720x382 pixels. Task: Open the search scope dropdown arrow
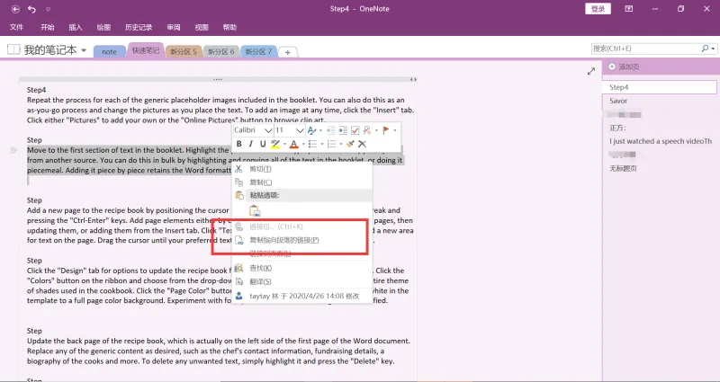[713, 49]
